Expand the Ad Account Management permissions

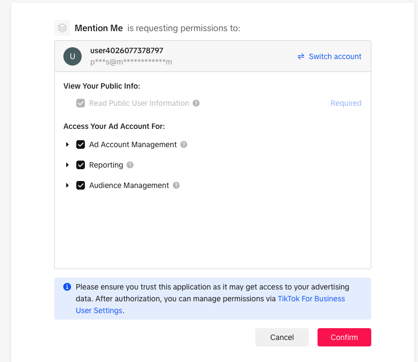[x=67, y=144]
